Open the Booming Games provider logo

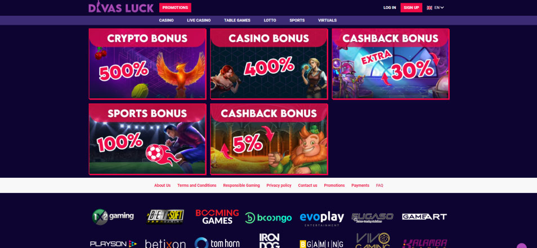click(x=217, y=217)
